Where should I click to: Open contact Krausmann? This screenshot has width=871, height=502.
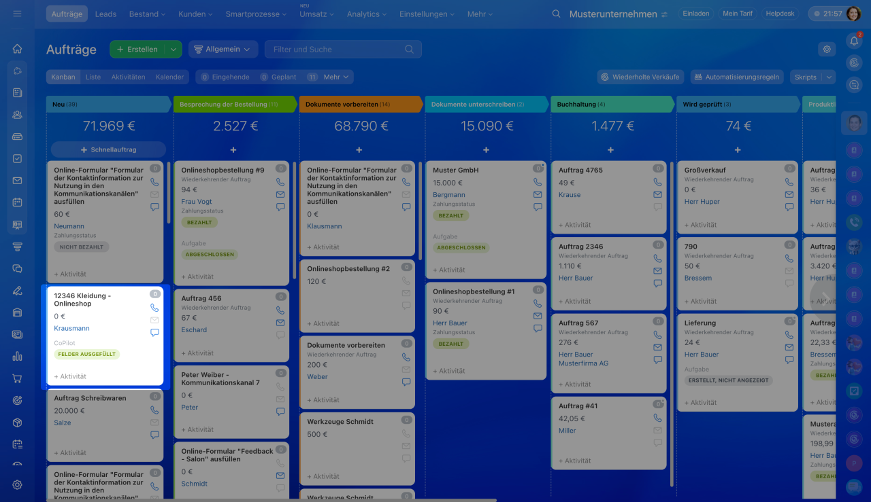click(72, 328)
